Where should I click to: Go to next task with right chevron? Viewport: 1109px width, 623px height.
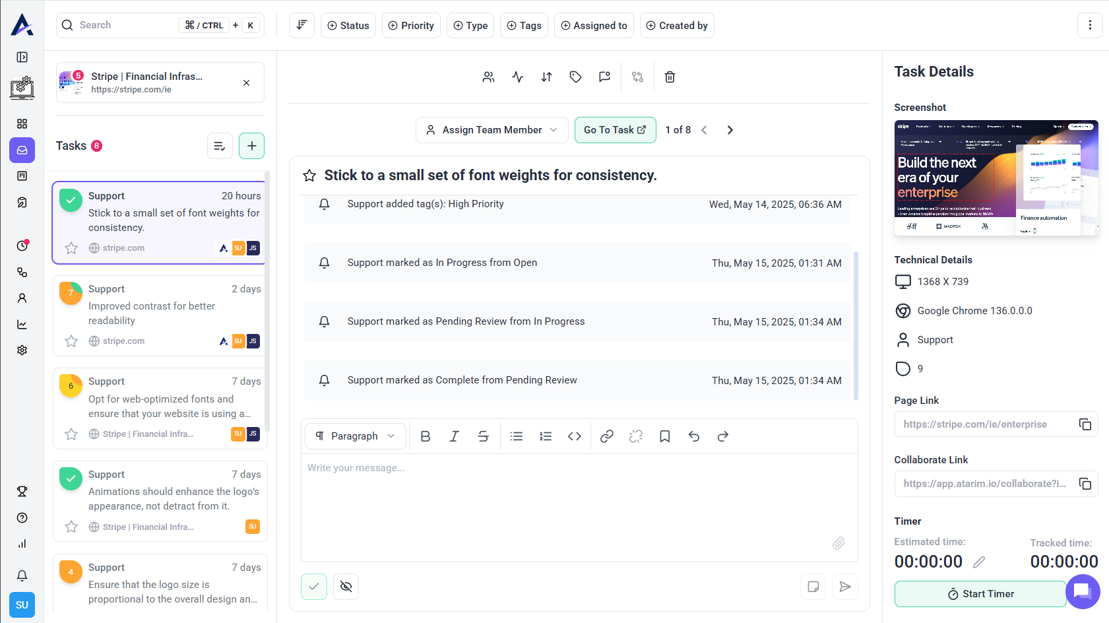click(x=730, y=130)
